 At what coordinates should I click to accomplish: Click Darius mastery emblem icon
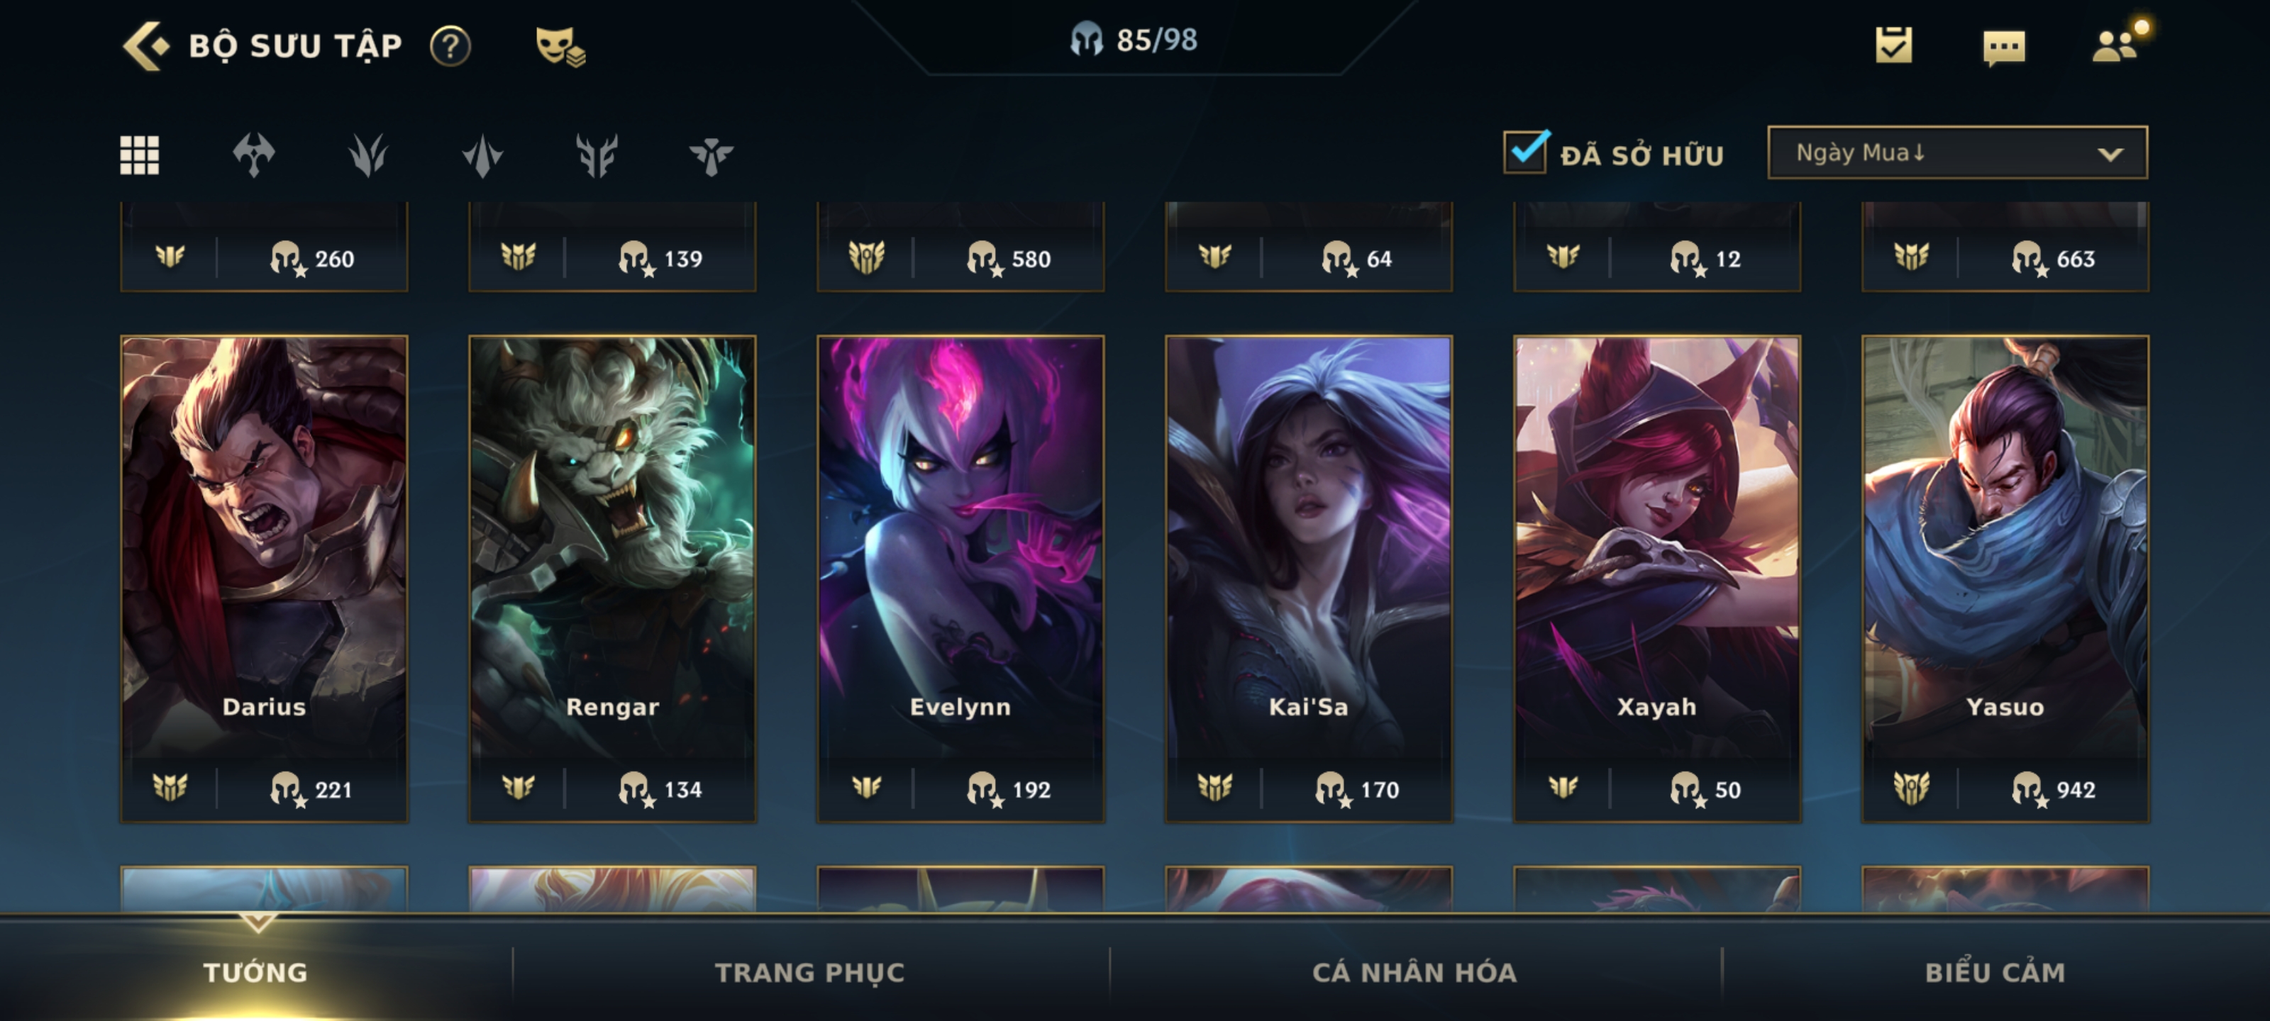click(x=170, y=787)
